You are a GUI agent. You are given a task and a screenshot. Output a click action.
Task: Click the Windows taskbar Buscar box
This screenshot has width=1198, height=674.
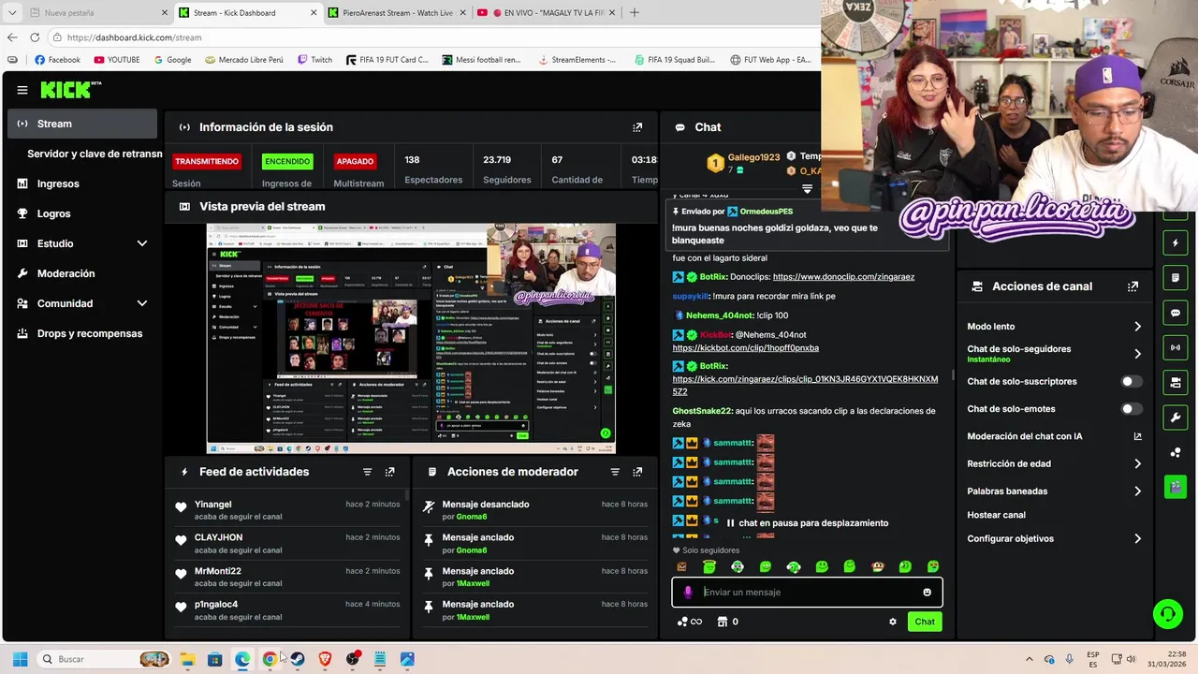click(103, 659)
